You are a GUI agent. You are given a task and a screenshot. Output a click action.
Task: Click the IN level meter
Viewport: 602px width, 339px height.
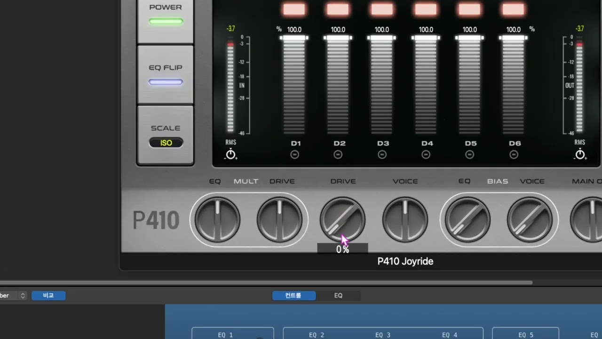[x=230, y=86]
